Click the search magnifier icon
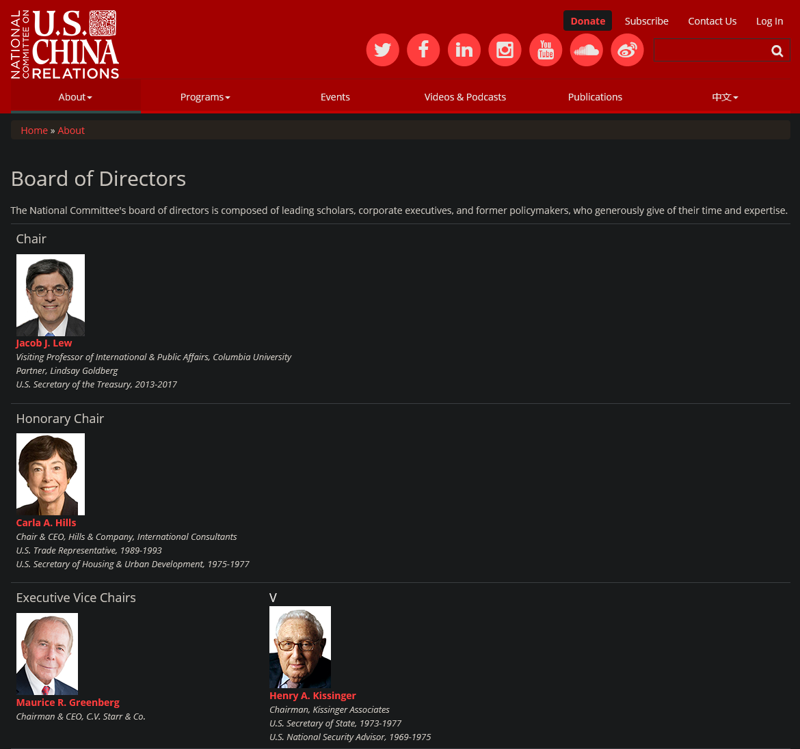The width and height of the screenshot is (800, 749). pos(777,51)
